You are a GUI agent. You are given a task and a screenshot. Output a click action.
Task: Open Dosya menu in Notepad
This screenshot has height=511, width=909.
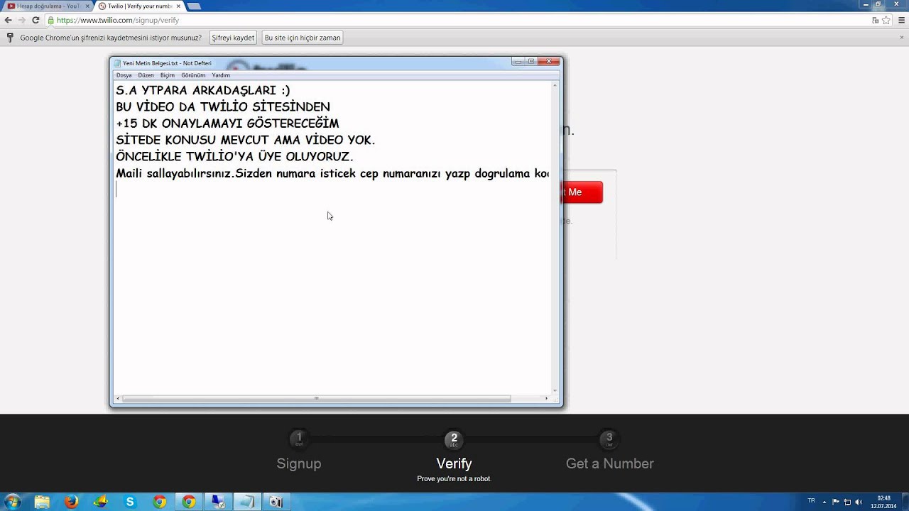(124, 75)
